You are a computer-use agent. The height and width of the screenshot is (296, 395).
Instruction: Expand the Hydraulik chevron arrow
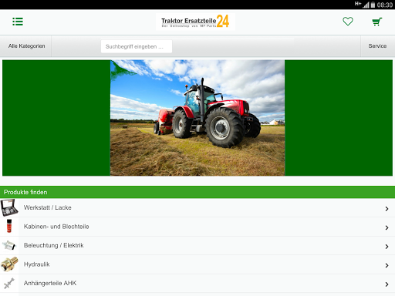[x=387, y=265]
